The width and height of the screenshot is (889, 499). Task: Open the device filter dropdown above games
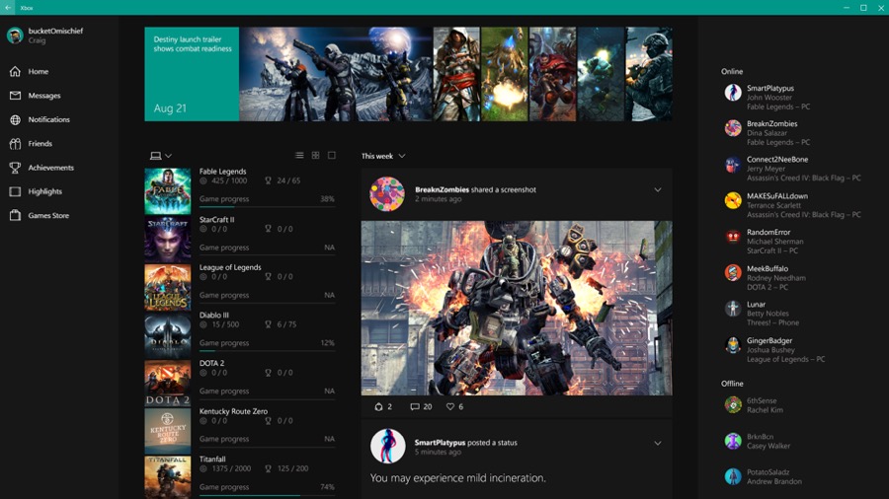click(x=160, y=156)
